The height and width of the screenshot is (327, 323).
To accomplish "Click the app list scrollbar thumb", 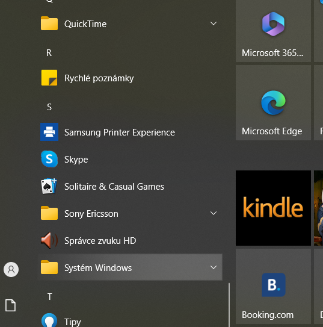I will pyautogui.click(x=229, y=305).
